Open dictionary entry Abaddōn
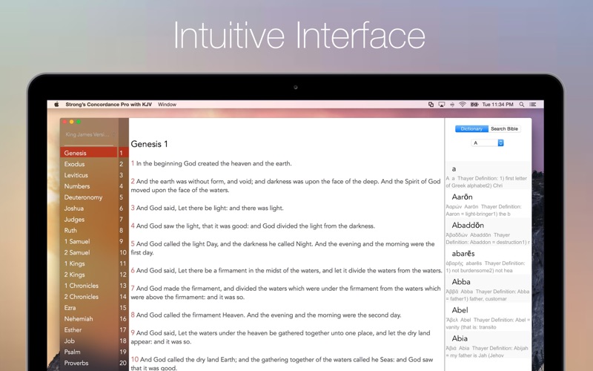The image size is (593, 371). pos(488,232)
